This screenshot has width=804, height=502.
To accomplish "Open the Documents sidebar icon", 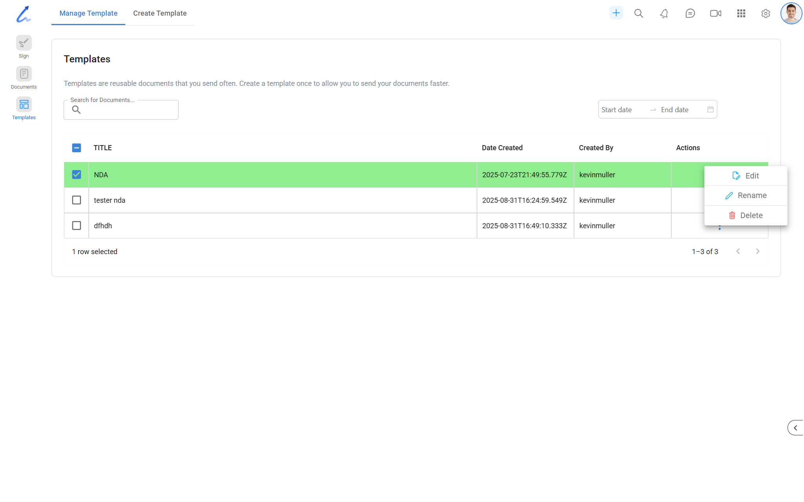I will click(24, 74).
